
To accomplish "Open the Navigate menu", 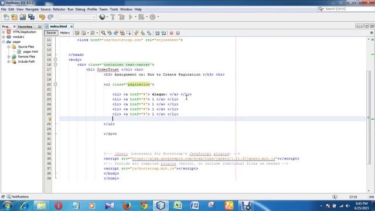I will click(x=32, y=9).
